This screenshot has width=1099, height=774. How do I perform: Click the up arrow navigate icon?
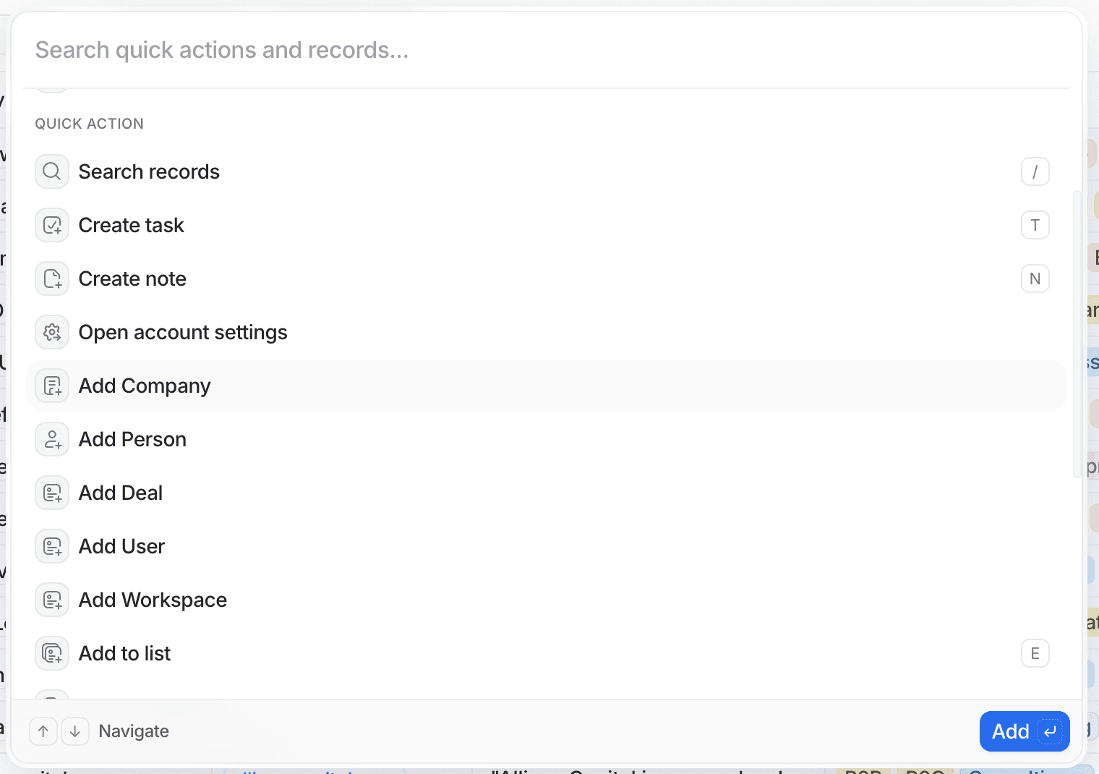tap(43, 731)
